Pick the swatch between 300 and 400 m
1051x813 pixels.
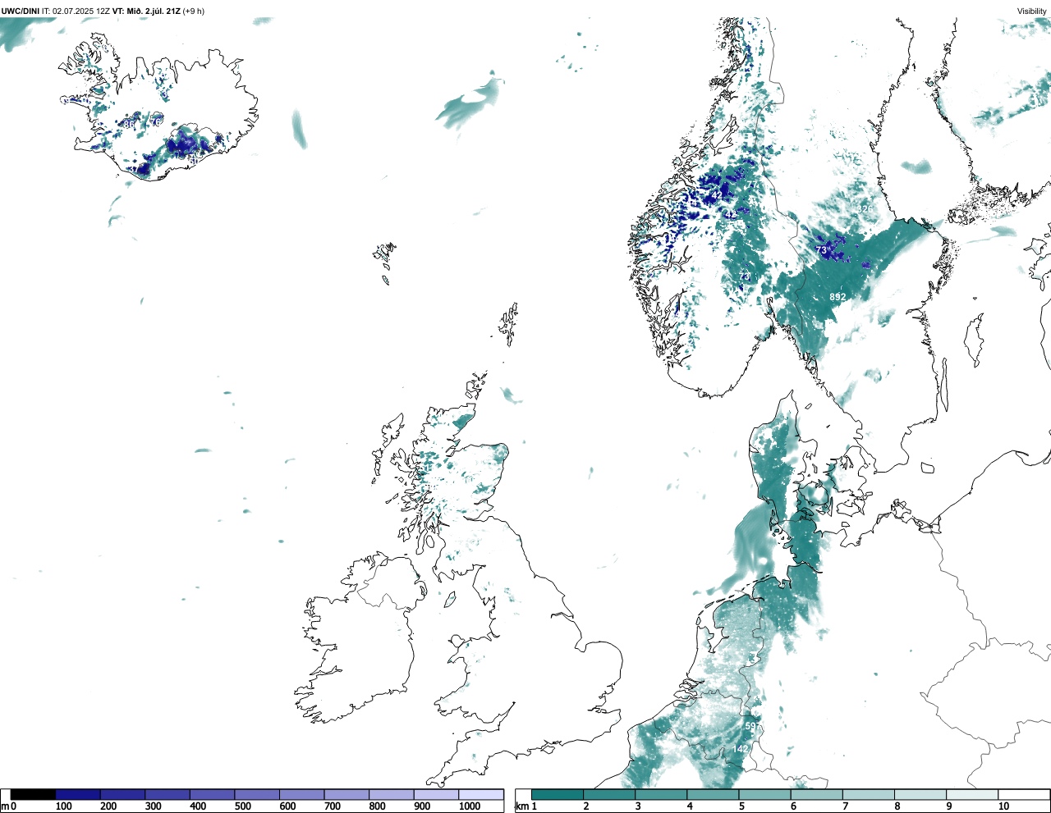coord(168,795)
